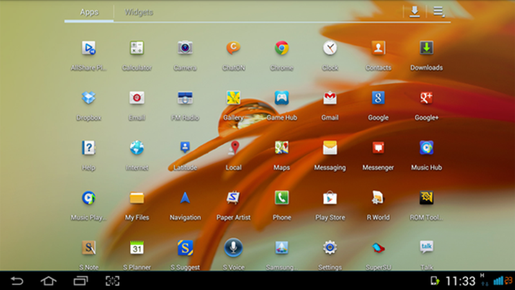Image resolution: width=515 pixels, height=290 pixels.
Task: Open the Settings gear app
Action: click(x=330, y=248)
